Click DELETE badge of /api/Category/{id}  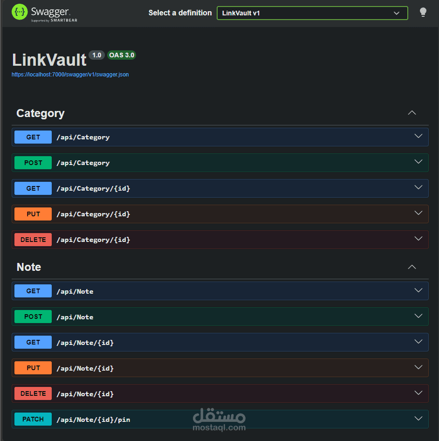33,240
